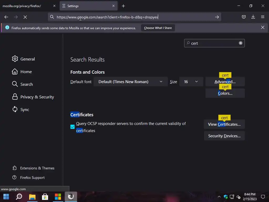Open Windows Security tray icon
The width and height of the screenshot is (269, 202).
pos(226,197)
